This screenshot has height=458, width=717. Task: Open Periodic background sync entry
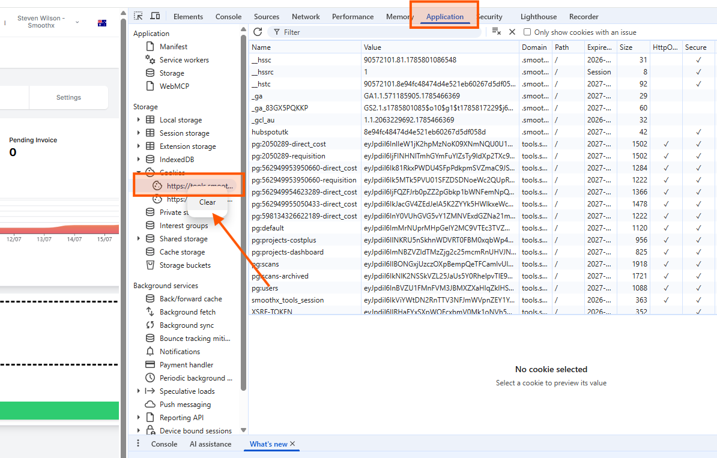[x=196, y=378]
